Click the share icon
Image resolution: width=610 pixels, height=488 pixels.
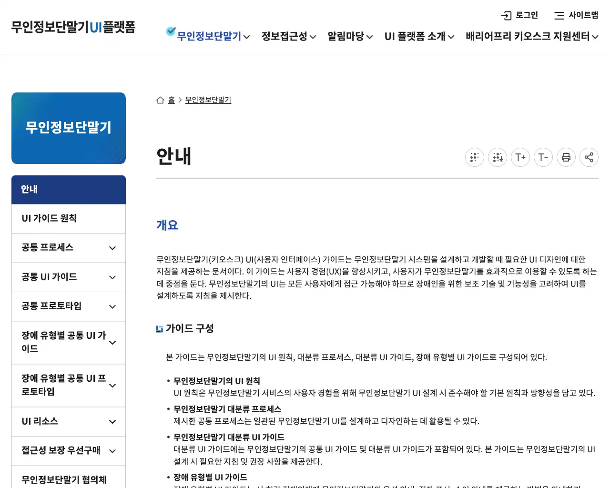pyautogui.click(x=589, y=157)
